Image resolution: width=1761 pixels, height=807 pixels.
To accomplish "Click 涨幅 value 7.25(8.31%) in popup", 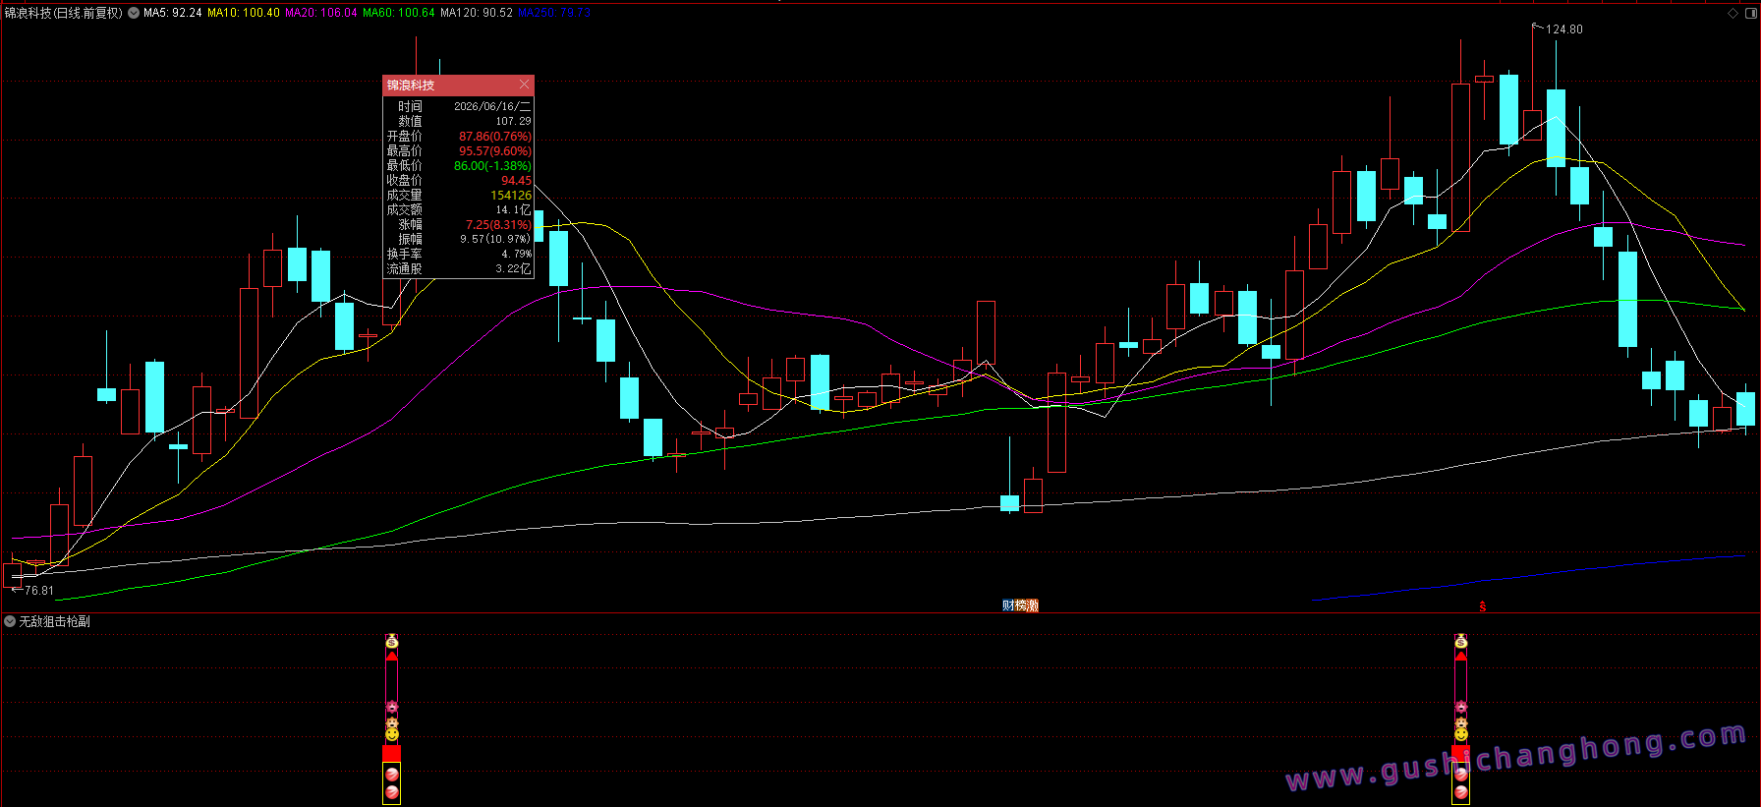I will (x=498, y=224).
